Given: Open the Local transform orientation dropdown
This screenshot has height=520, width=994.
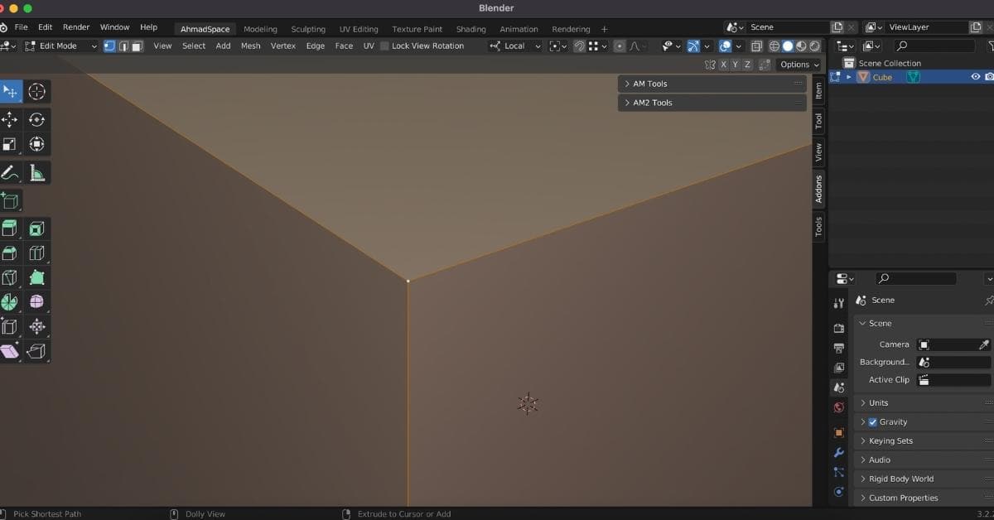Looking at the screenshot, I should (x=514, y=46).
